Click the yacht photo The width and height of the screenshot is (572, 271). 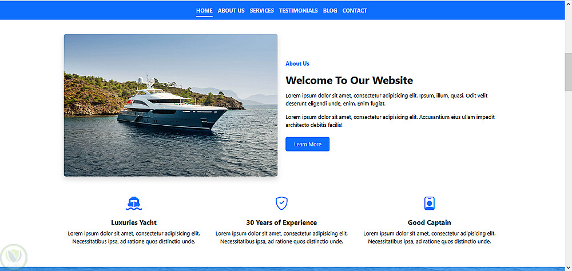pos(170,105)
